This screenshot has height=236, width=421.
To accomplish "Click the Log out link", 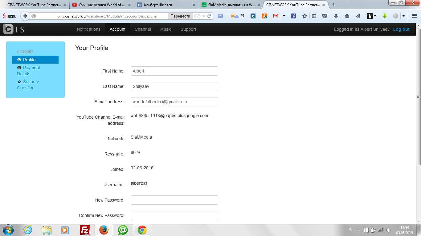I will pyautogui.click(x=401, y=29).
